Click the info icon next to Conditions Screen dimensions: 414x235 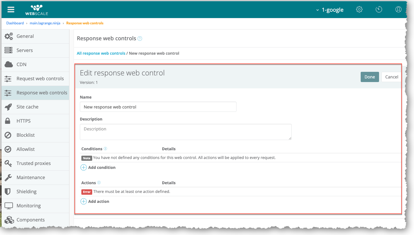pos(105,149)
